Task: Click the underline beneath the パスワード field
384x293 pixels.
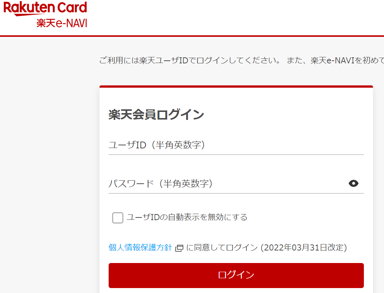Action: (236, 193)
